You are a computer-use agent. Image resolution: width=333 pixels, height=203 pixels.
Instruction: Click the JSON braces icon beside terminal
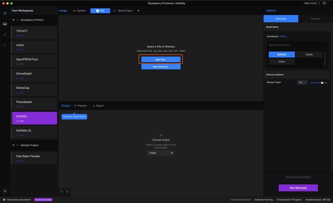click(62, 191)
